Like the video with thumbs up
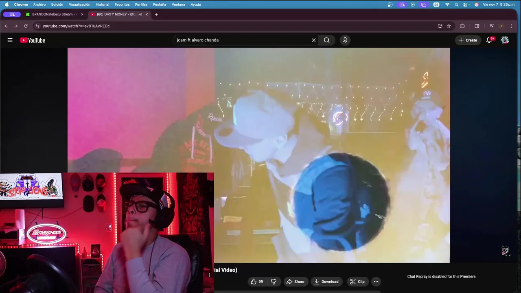The image size is (521, 293). point(257,282)
